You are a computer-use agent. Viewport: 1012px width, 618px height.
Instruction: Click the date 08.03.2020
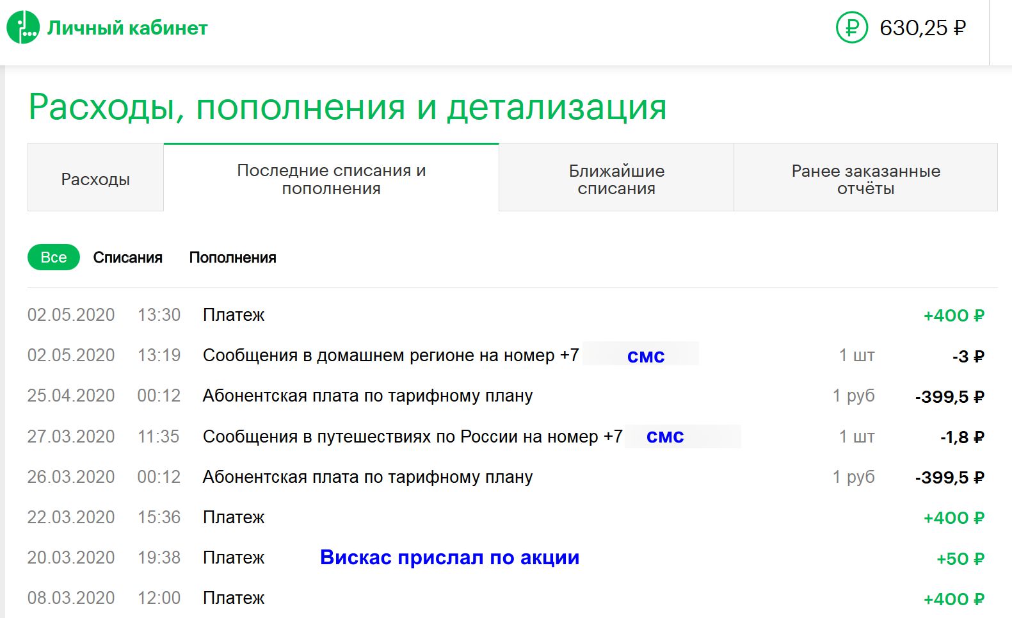pyautogui.click(x=71, y=598)
